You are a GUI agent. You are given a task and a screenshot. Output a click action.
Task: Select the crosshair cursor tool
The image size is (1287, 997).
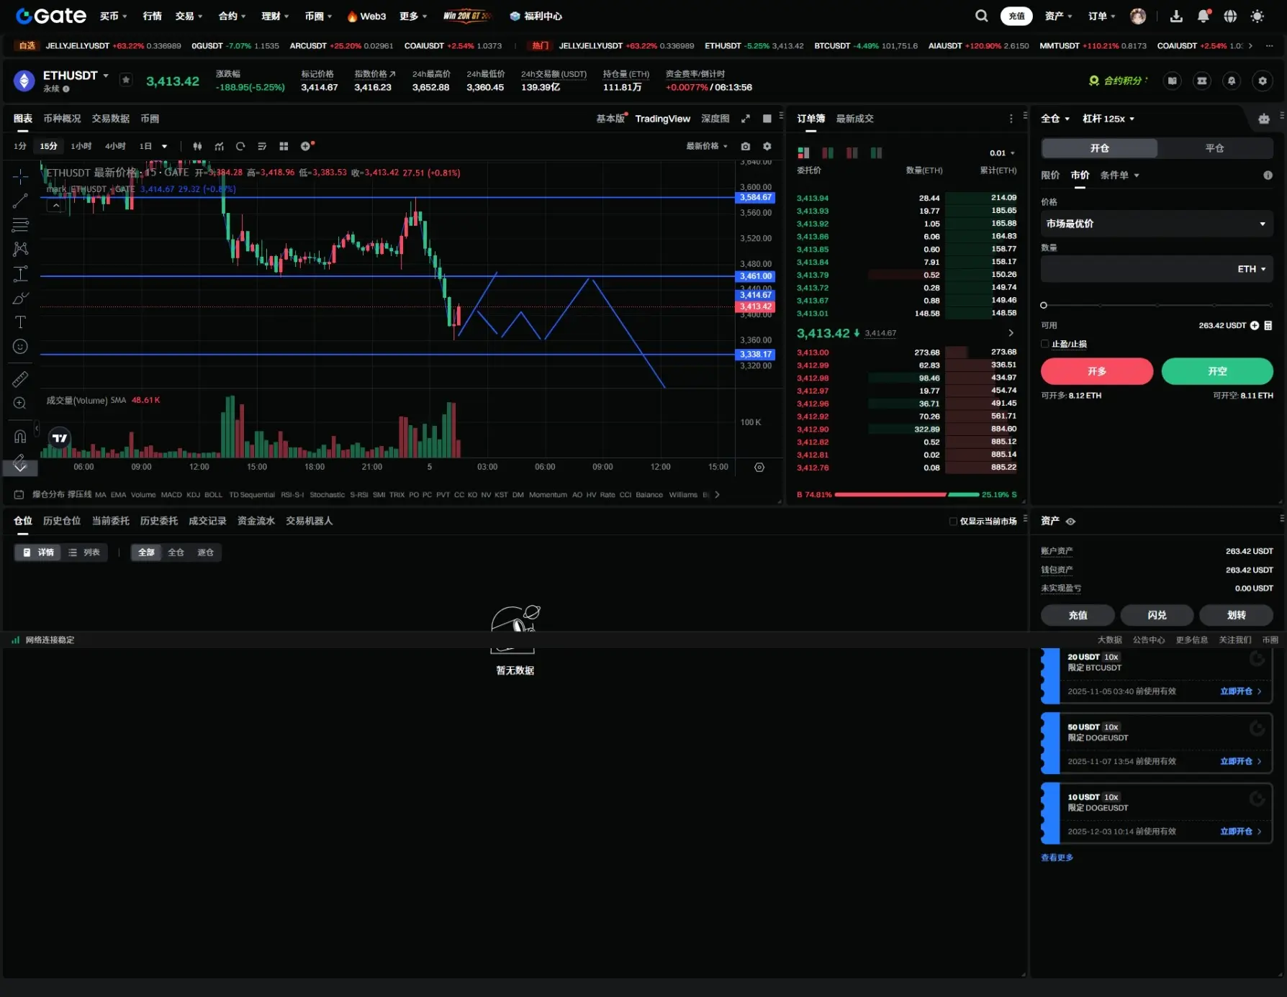(20, 176)
